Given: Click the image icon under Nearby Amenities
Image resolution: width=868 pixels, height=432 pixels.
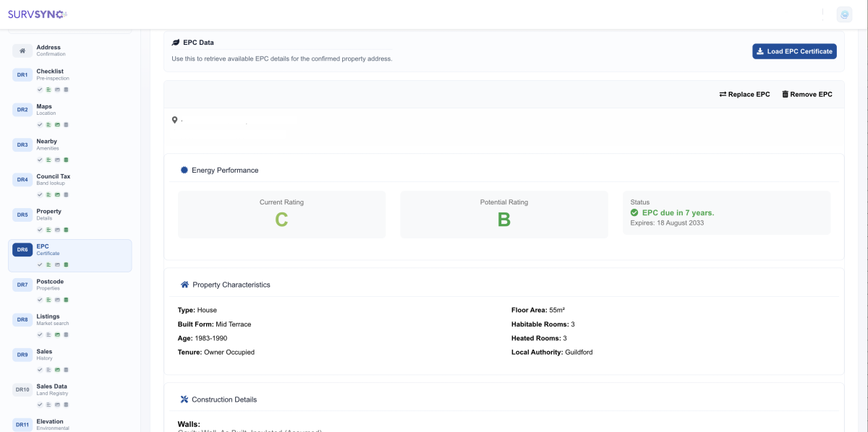Looking at the screenshot, I should 57,160.
